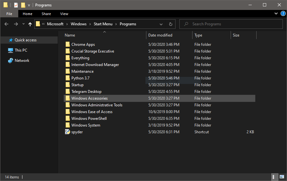Select the Python 3.7 folder icon
This screenshot has height=181, width=287.
tap(68, 78)
